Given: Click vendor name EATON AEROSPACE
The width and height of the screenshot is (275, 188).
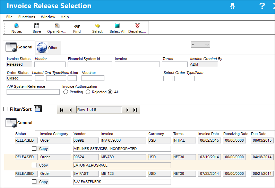Looking at the screenshot, I should coord(122,165).
